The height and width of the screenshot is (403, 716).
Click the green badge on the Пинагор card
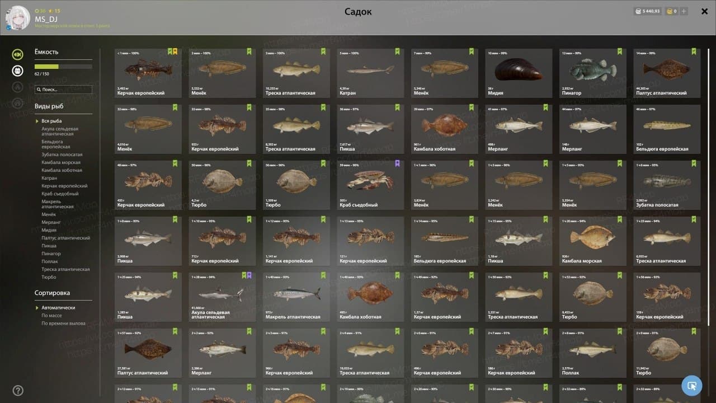pyautogui.click(x=620, y=51)
